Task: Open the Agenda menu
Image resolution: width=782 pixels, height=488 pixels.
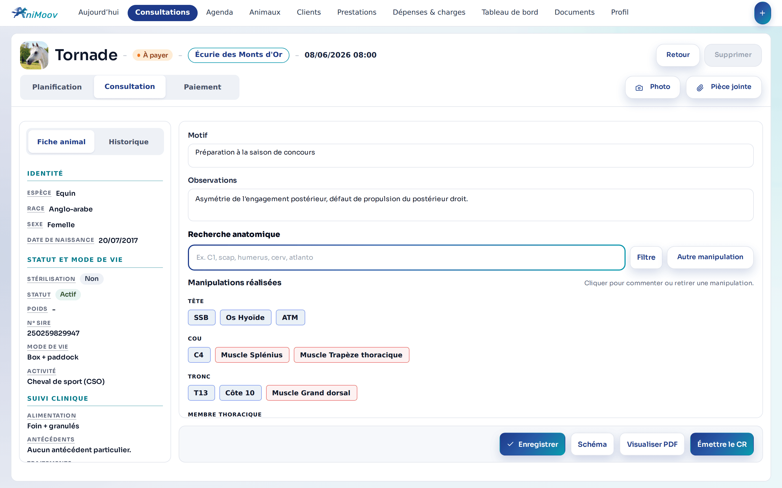Action: [219, 12]
